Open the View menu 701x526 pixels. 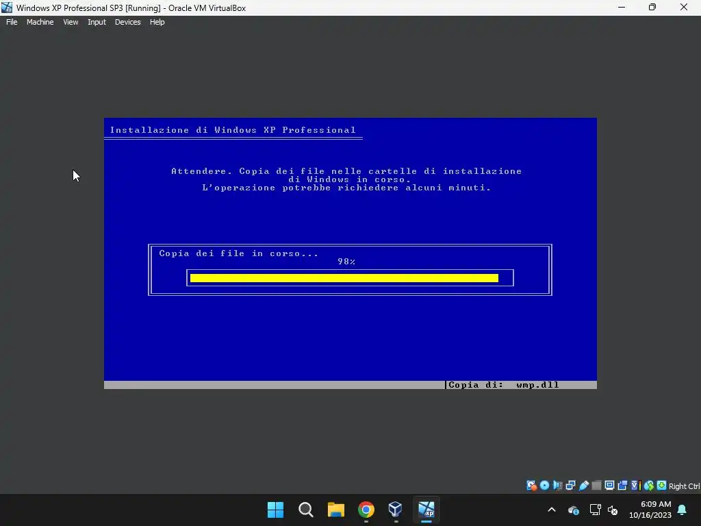pyautogui.click(x=71, y=22)
